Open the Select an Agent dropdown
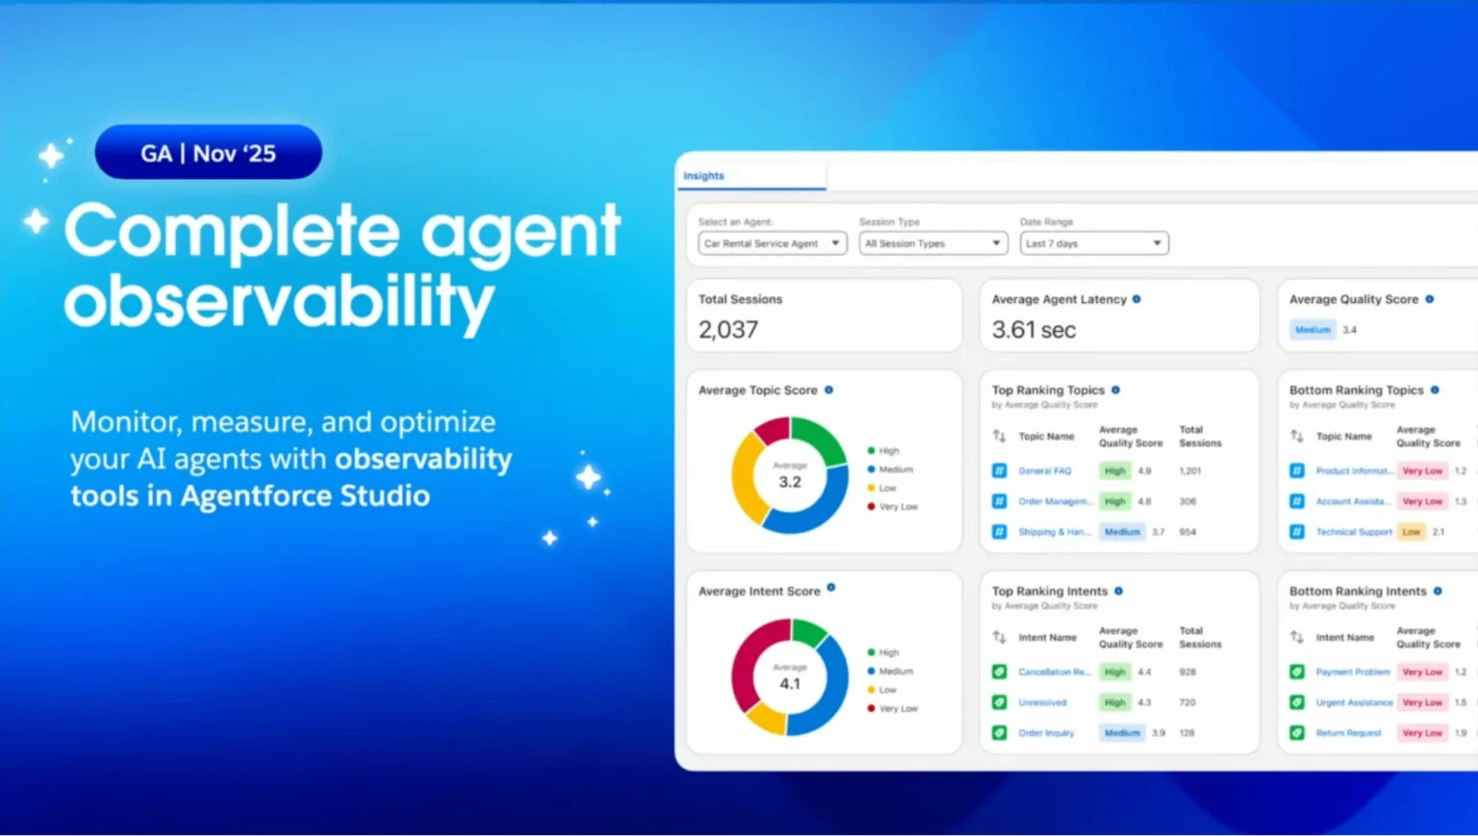Viewport: 1478px width, 836px height. click(x=772, y=243)
